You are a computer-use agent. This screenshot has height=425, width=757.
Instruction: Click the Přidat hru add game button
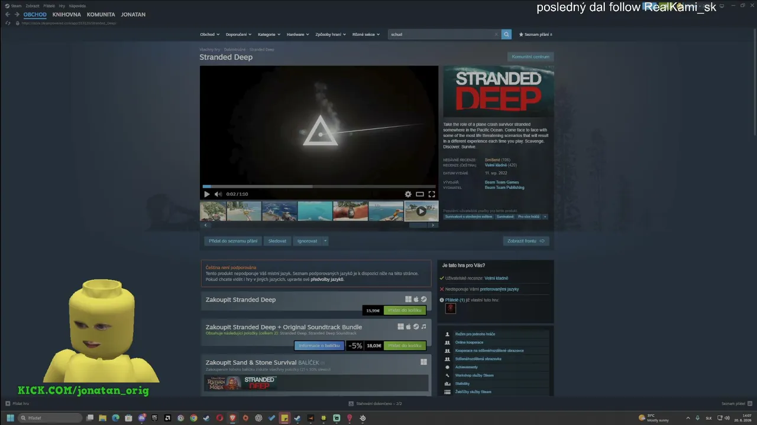(x=17, y=404)
